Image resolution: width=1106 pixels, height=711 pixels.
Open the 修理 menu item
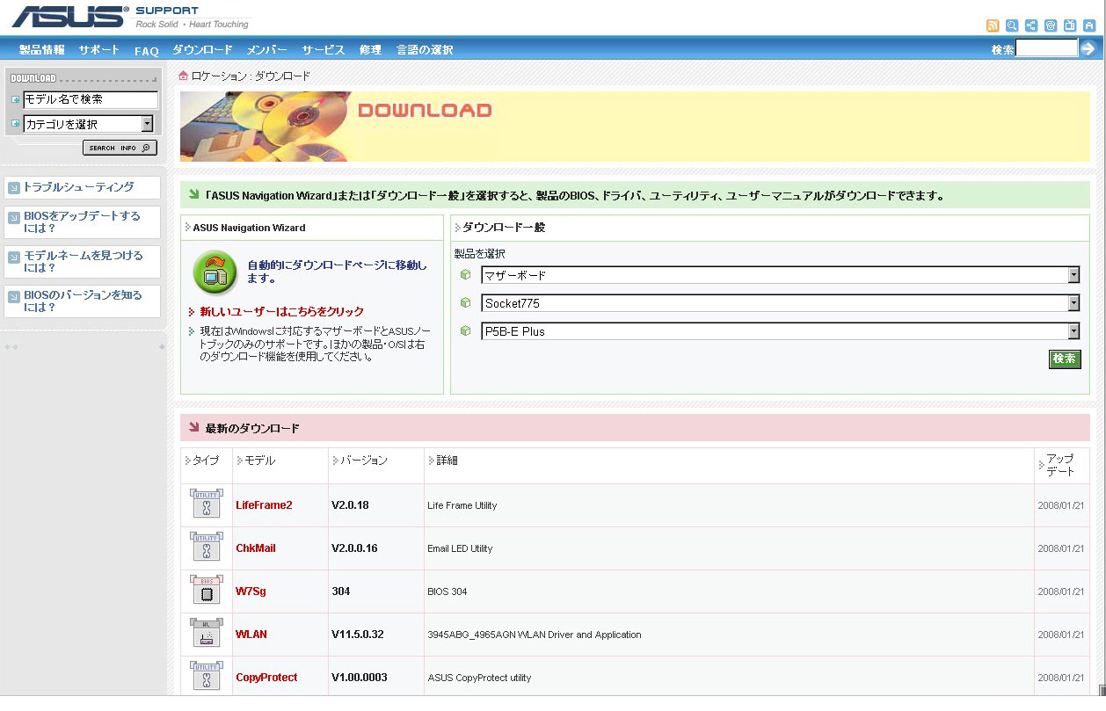point(370,50)
